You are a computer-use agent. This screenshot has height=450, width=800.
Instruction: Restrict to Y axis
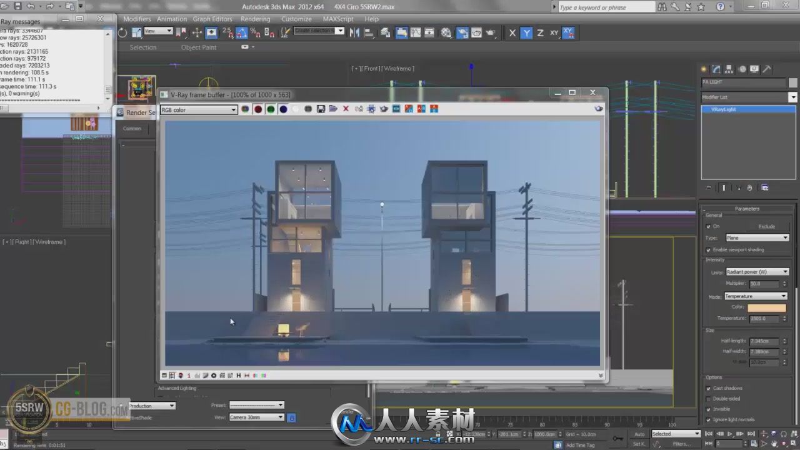pyautogui.click(x=526, y=32)
